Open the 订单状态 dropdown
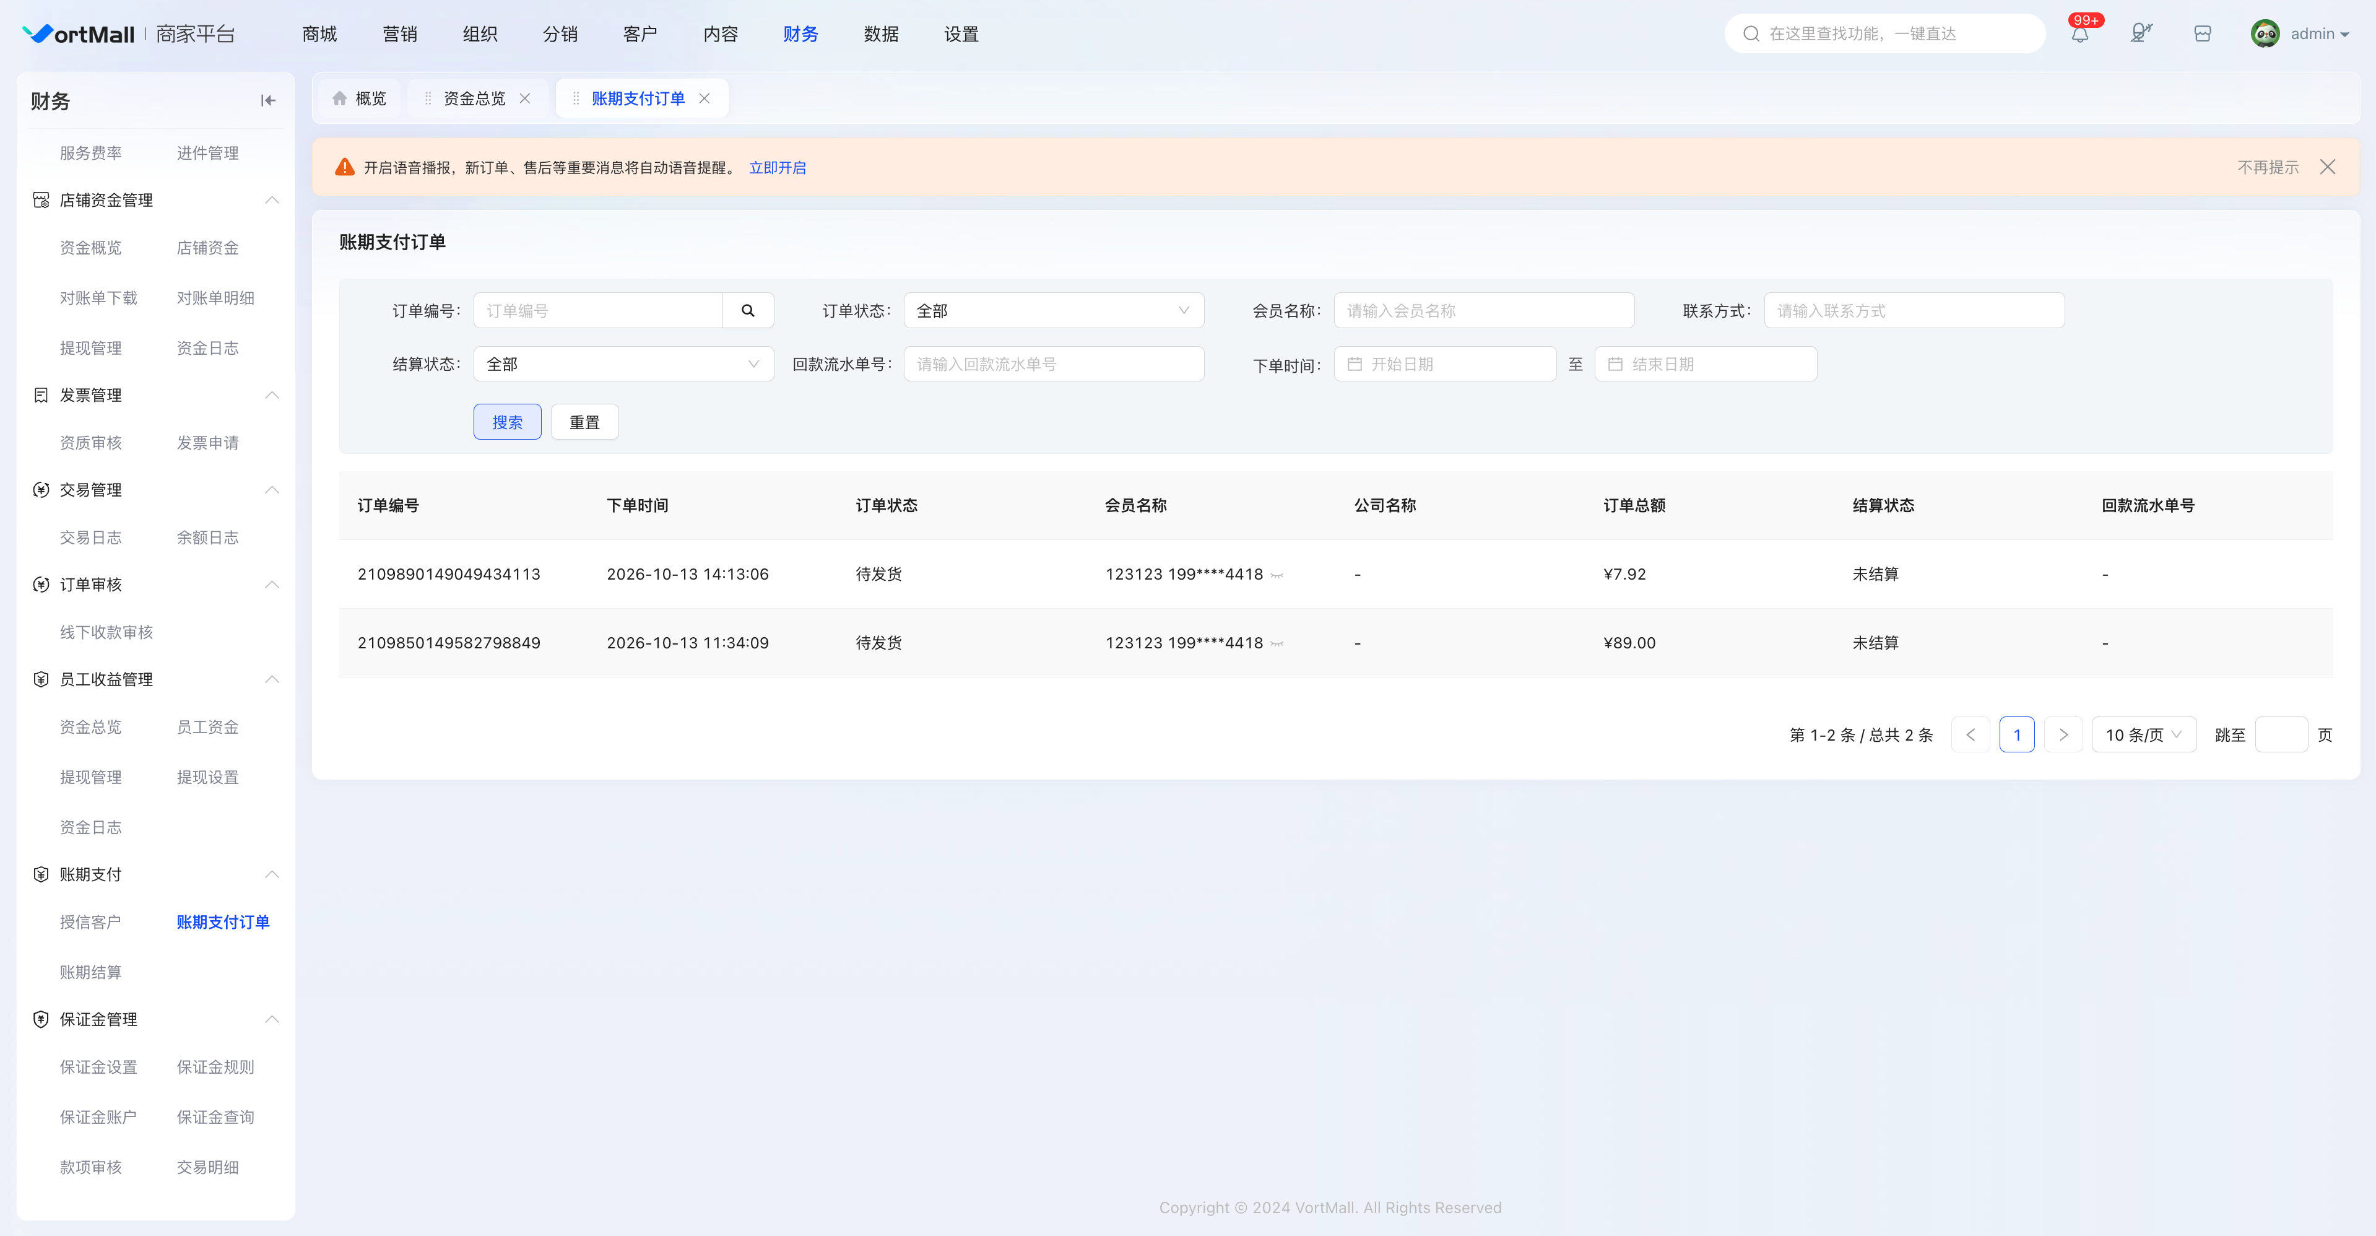 pyautogui.click(x=1053, y=311)
